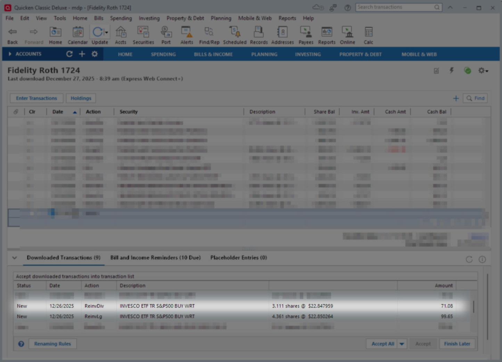Select the Downloaded Transactions tab
The image size is (502, 362).
(64, 258)
